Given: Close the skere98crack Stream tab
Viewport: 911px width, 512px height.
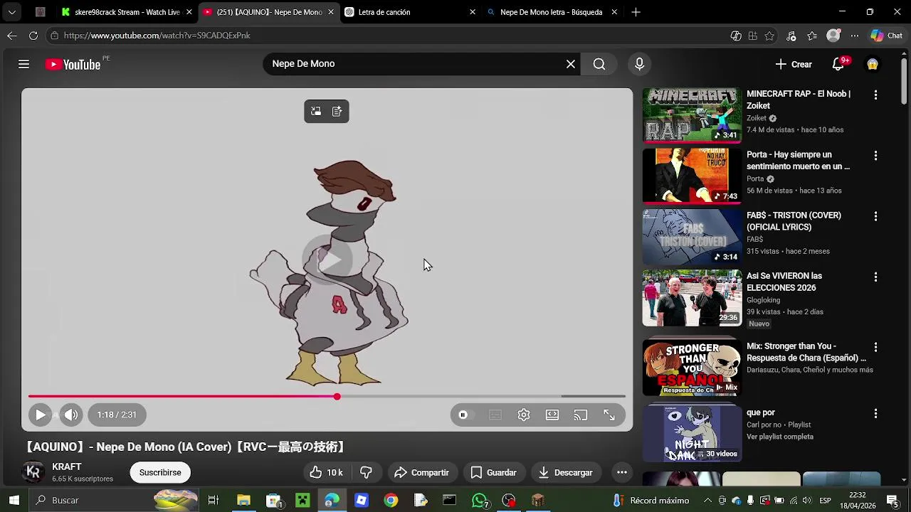Looking at the screenshot, I should (x=189, y=12).
